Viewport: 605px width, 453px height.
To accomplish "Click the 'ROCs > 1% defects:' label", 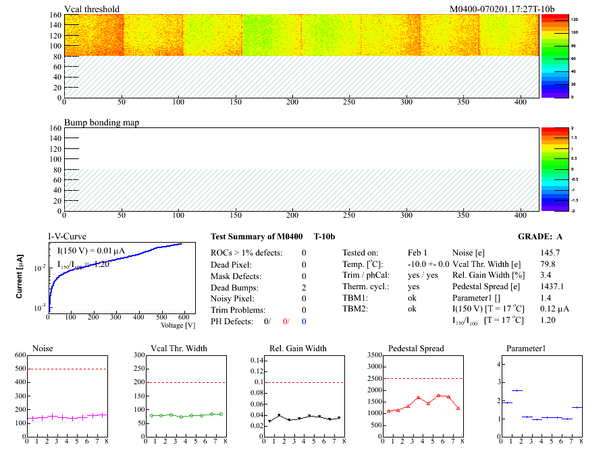I will point(246,253).
